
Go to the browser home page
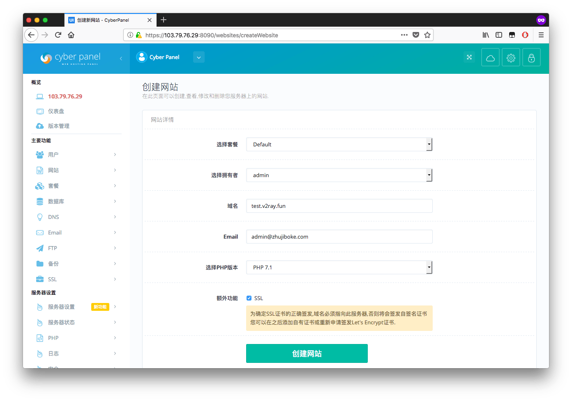pyautogui.click(x=71, y=35)
